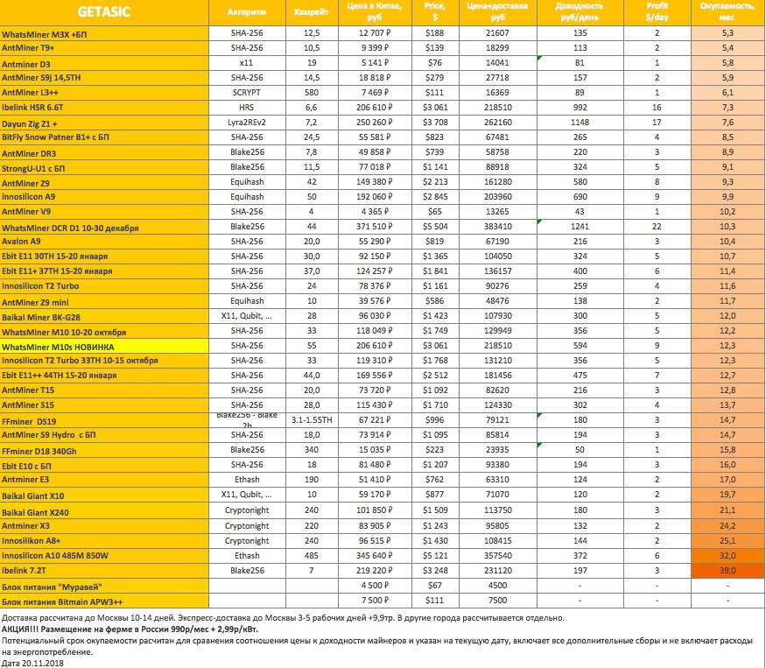
Task: Click the $3 708 price cell
Action: click(435, 123)
